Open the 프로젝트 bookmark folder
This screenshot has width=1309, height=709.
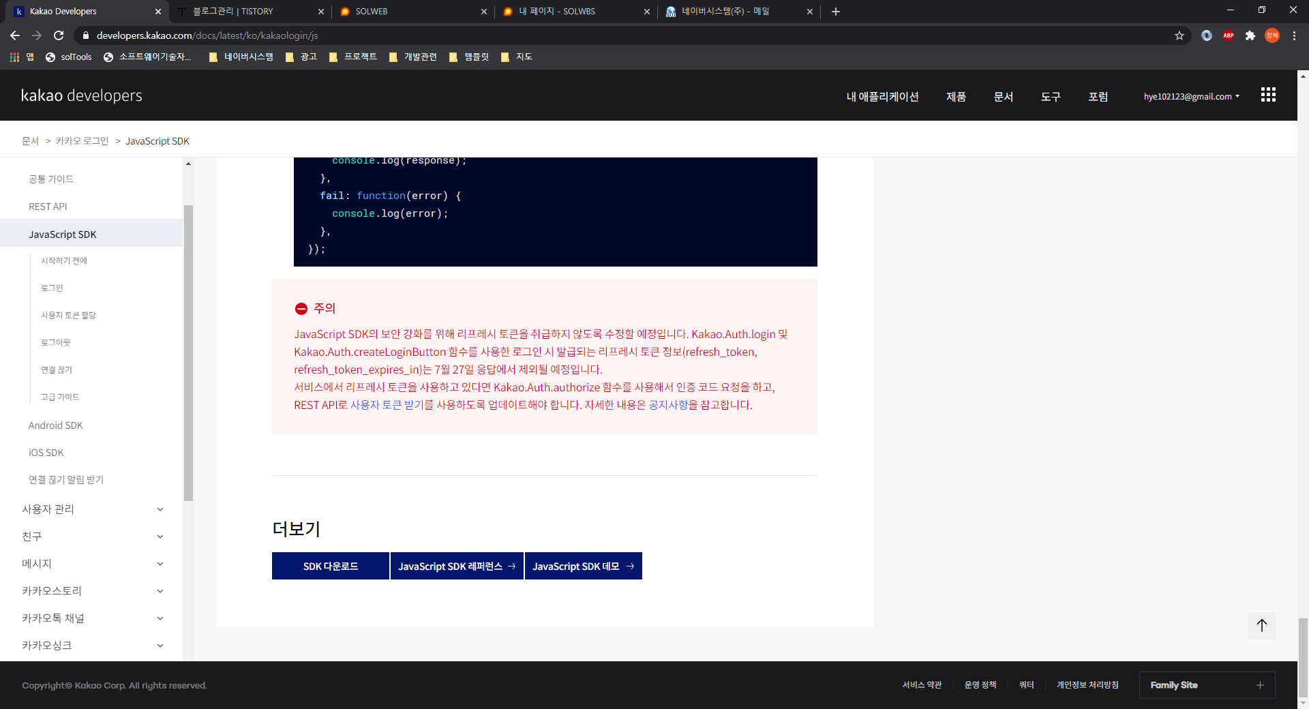(352, 57)
